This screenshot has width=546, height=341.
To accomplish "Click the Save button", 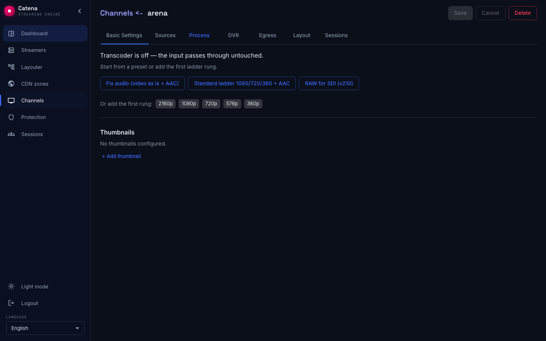I will pyautogui.click(x=460, y=13).
